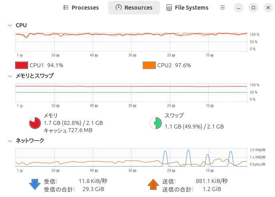This screenshot has width=275, height=197.
Task: Click the red memory pie chart icon
Action: pyautogui.click(x=35, y=123)
